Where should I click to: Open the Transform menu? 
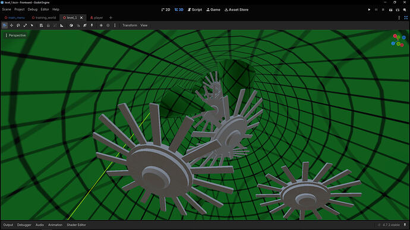coord(130,25)
